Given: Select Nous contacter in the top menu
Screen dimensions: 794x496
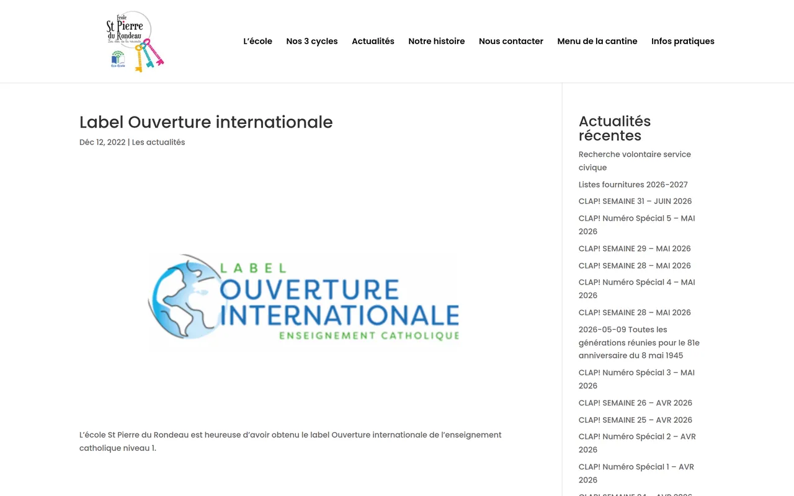Looking at the screenshot, I should point(511,41).
